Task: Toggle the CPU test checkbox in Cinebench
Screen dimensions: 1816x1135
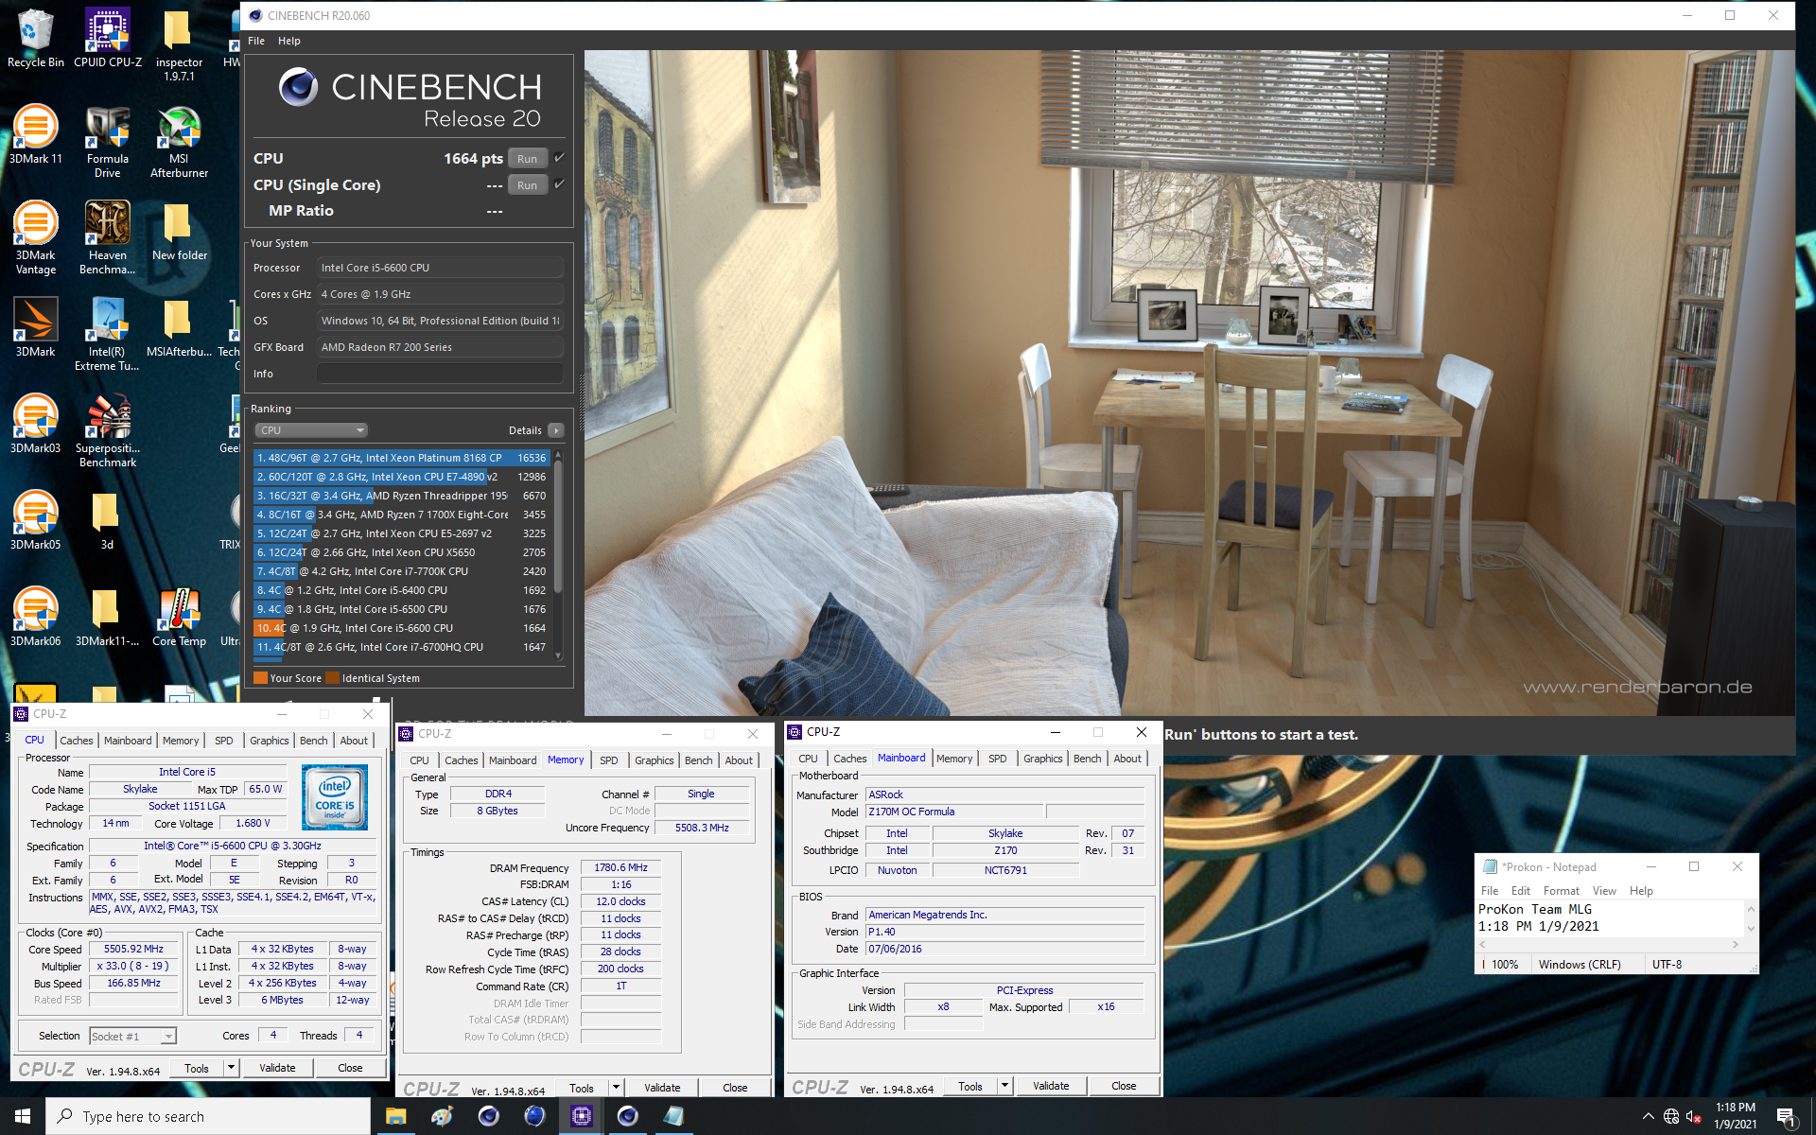Action: pos(559,157)
